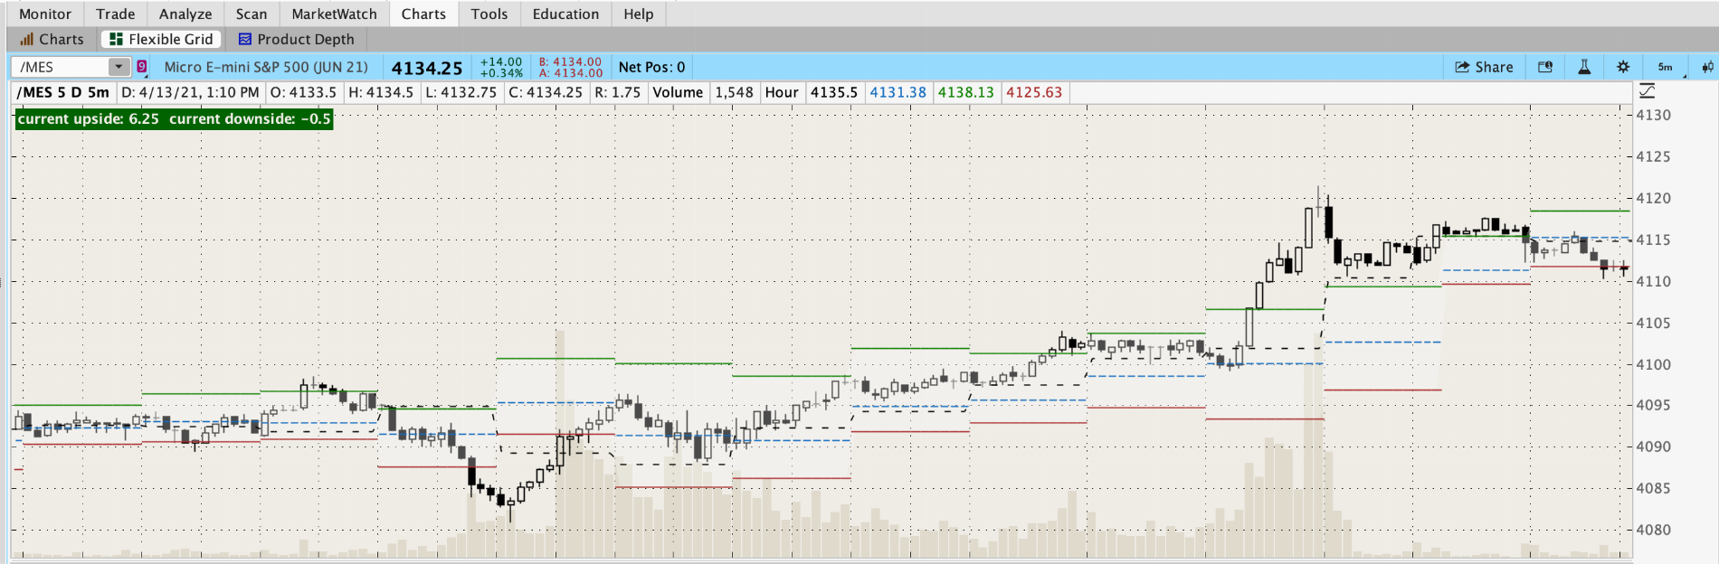Open the Monitor main tab
Viewport: 1719px width, 564px height.
click(45, 14)
